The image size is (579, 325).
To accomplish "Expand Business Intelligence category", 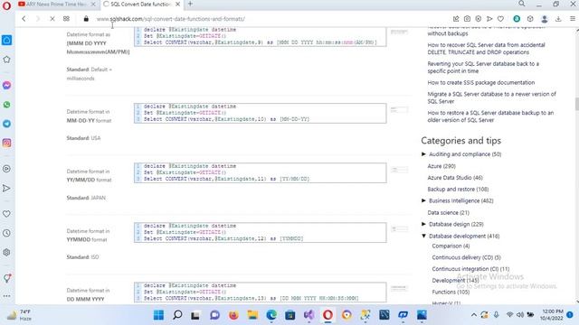I will (x=423, y=200).
